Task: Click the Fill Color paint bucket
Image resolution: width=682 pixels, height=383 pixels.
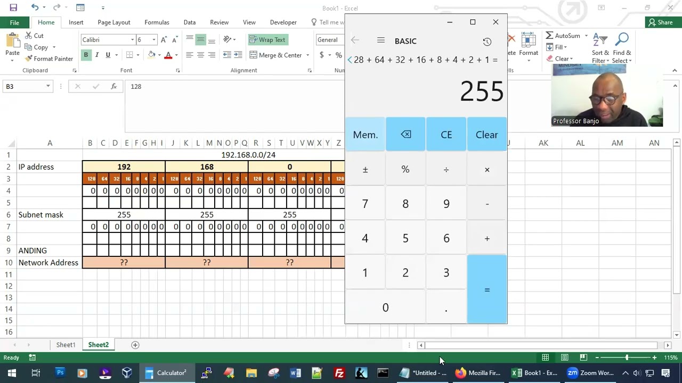Action: click(x=152, y=55)
